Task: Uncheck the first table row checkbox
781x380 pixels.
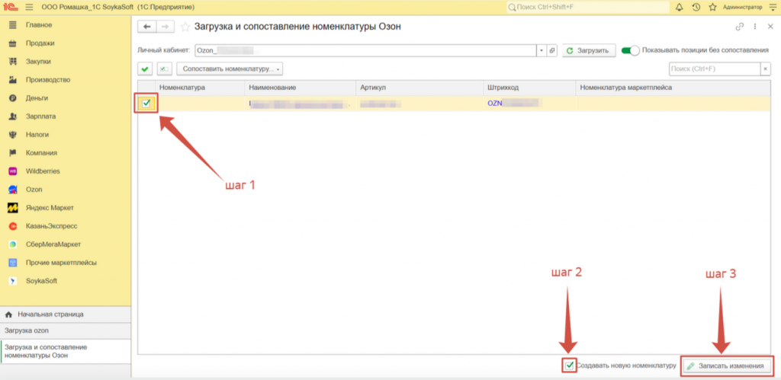Action: click(146, 103)
